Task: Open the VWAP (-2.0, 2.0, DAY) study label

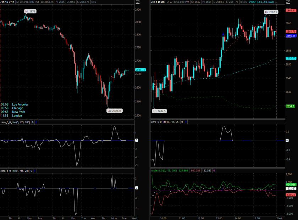Action: (x=262, y=2)
